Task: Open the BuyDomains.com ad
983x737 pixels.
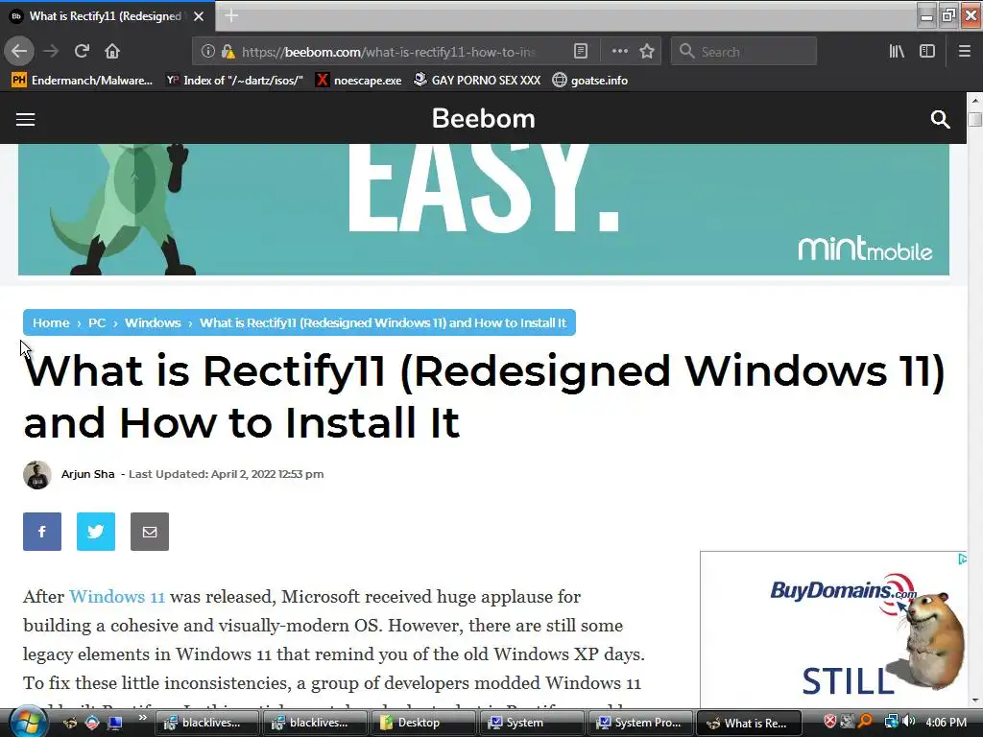Action: click(x=833, y=630)
